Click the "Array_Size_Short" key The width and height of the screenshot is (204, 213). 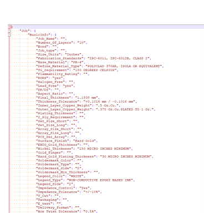point(54,129)
